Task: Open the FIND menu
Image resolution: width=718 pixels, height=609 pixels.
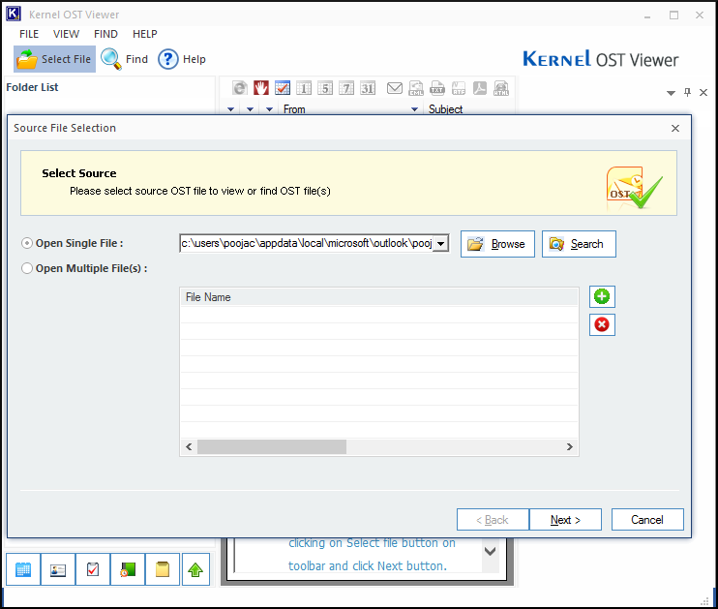Action: coord(105,34)
